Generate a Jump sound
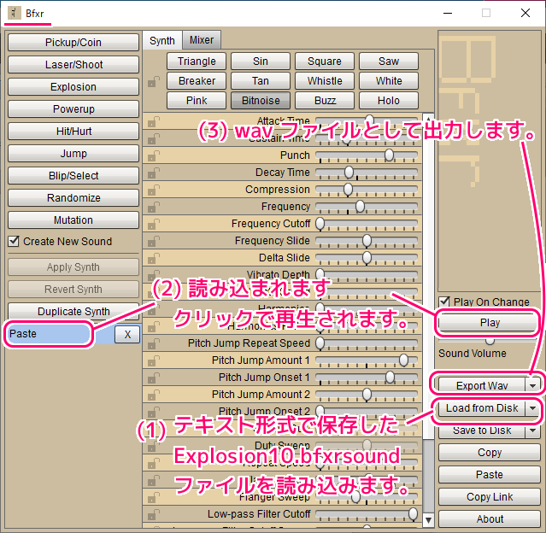Viewport: 546px width, 533px height. 73,154
